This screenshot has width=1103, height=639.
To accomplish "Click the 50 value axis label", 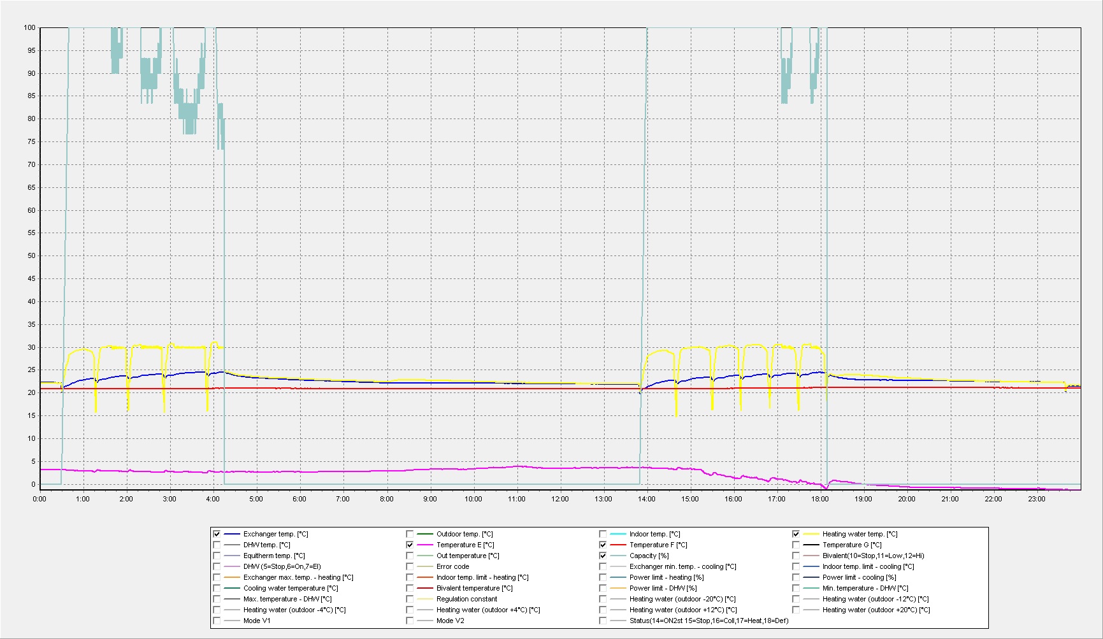I will pos(31,255).
